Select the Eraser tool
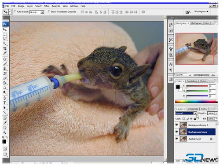Viewport: 220px width, 165px height. (x=5, y=78)
